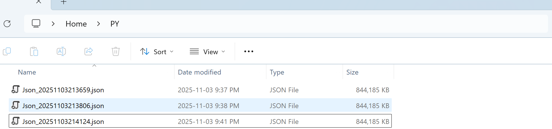Viewport: 552px width, 129px height.
Task: Click the Share toolbar icon
Action: (89, 51)
